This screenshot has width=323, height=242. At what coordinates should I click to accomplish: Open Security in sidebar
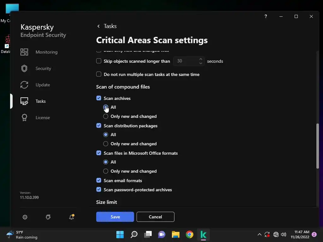pyautogui.click(x=43, y=68)
